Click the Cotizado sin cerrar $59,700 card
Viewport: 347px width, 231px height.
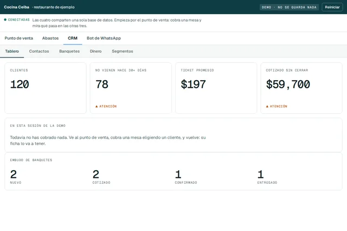(301, 88)
